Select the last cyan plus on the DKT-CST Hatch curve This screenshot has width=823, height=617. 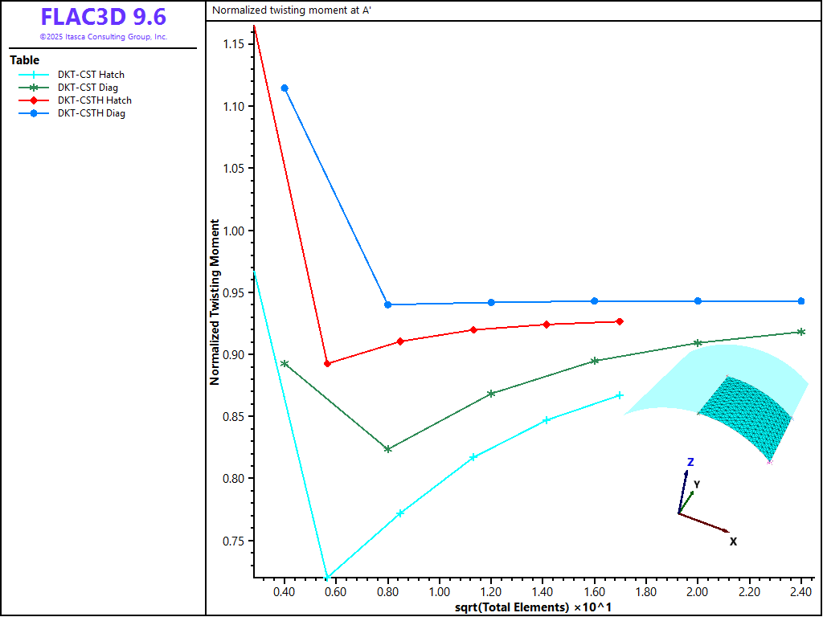click(619, 395)
